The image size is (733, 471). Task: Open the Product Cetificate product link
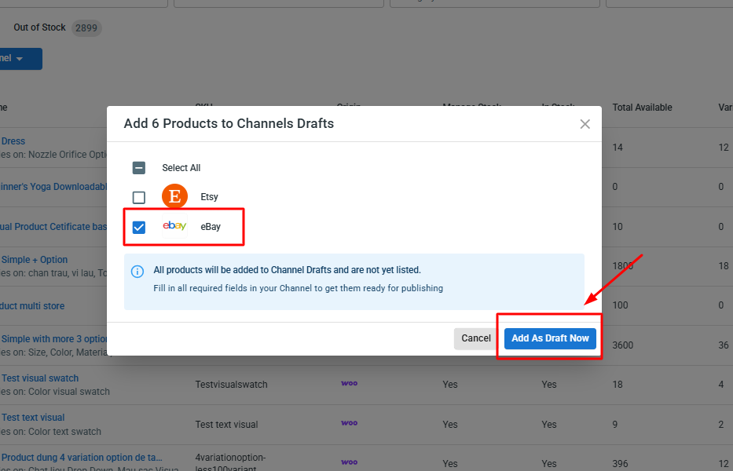click(x=53, y=227)
